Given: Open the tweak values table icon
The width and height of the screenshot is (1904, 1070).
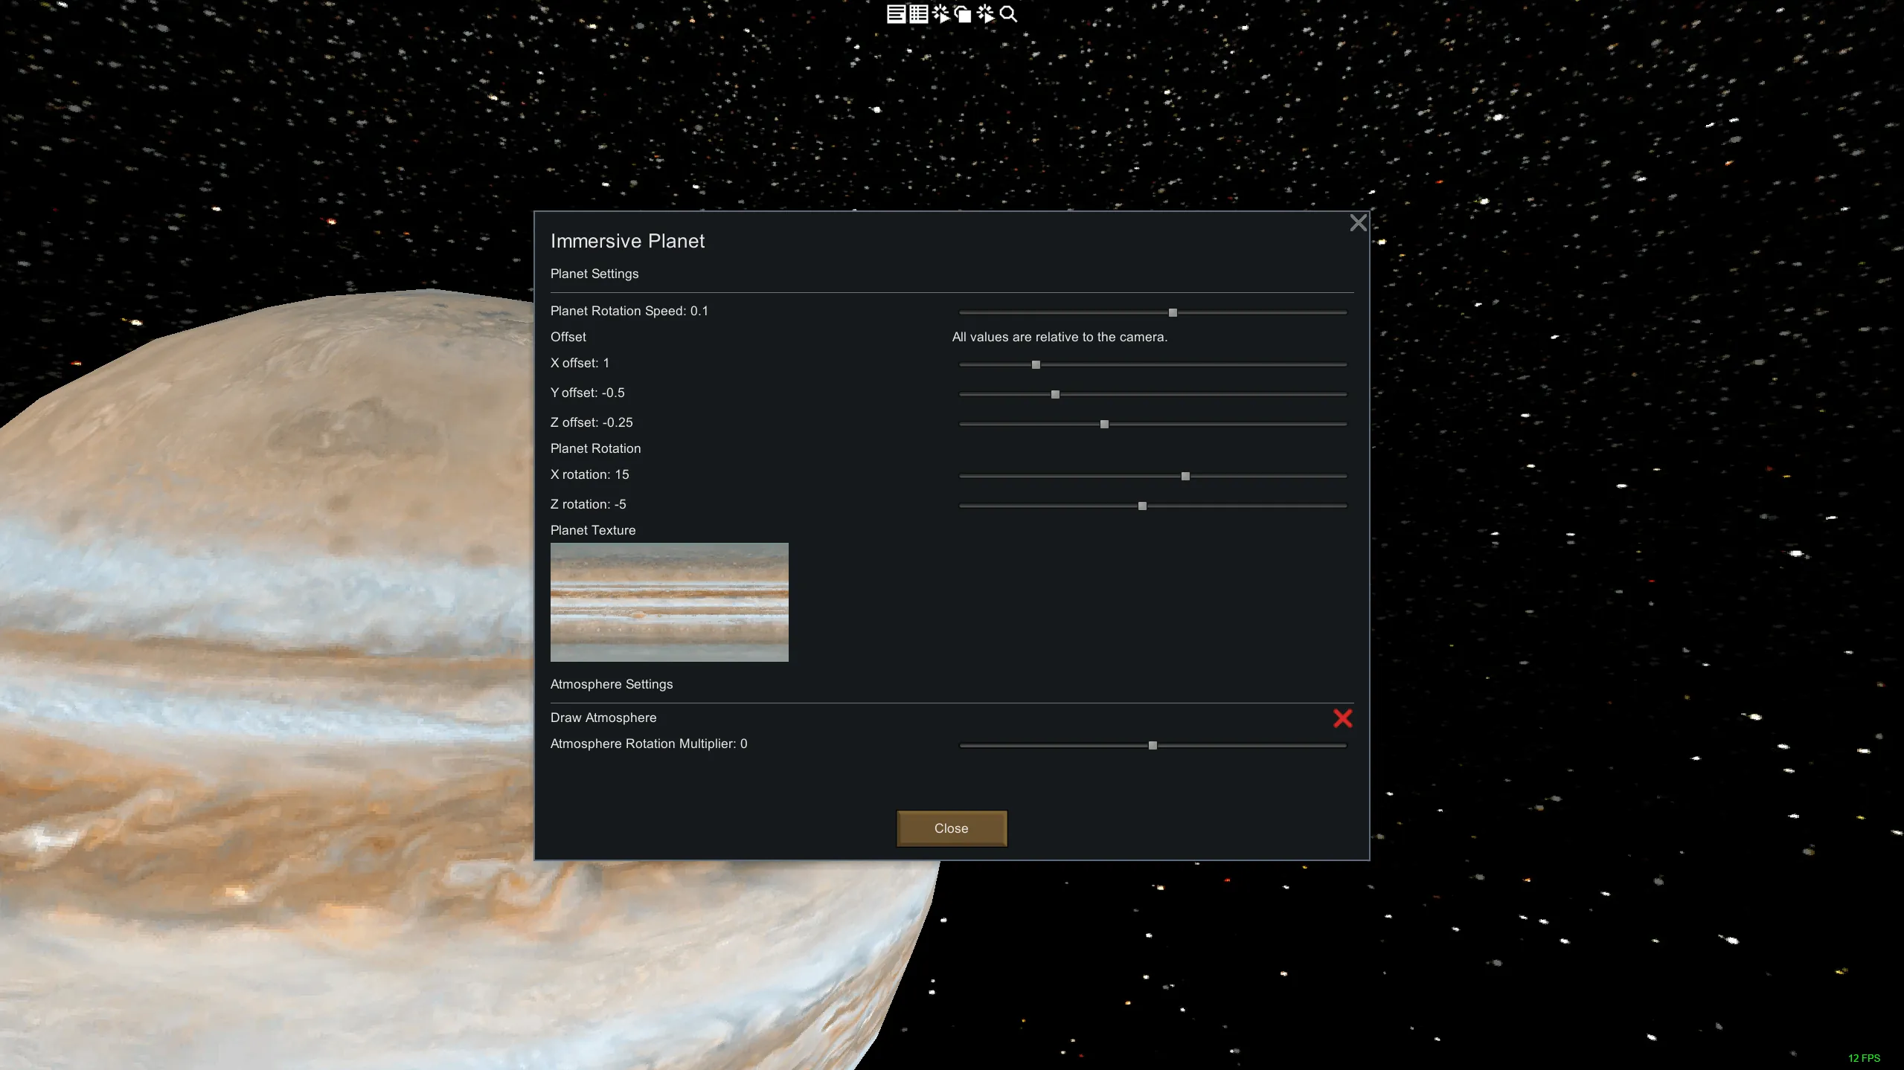Looking at the screenshot, I should click(918, 14).
